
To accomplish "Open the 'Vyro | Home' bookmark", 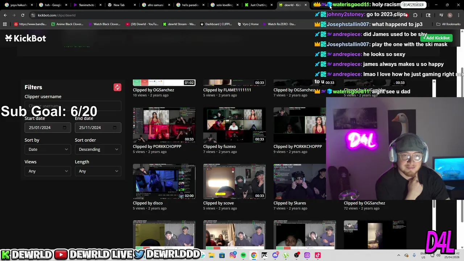I will (248, 24).
